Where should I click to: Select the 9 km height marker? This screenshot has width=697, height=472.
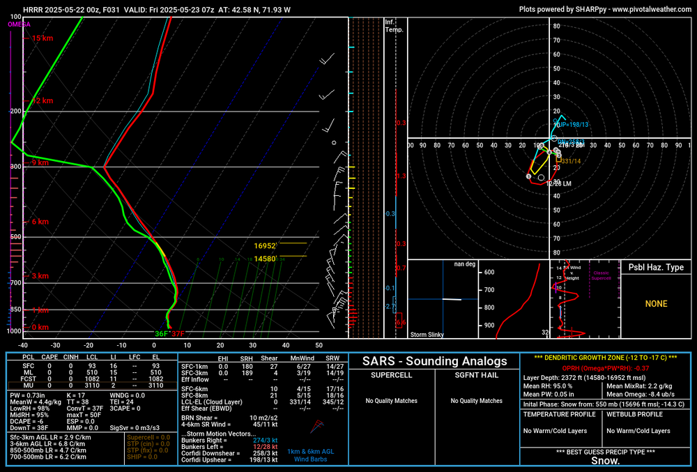tap(40, 162)
